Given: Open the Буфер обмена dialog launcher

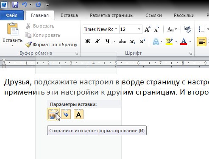Looking at the screenshot, I should point(77,53).
